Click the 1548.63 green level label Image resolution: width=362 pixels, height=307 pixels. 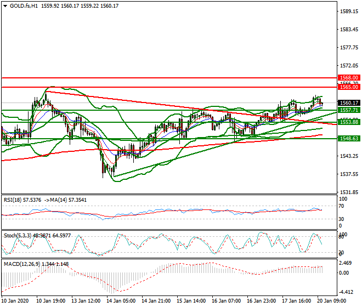tap(349, 139)
